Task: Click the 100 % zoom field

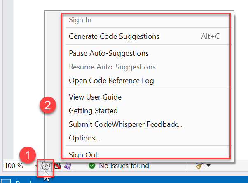Action: [x=14, y=166]
